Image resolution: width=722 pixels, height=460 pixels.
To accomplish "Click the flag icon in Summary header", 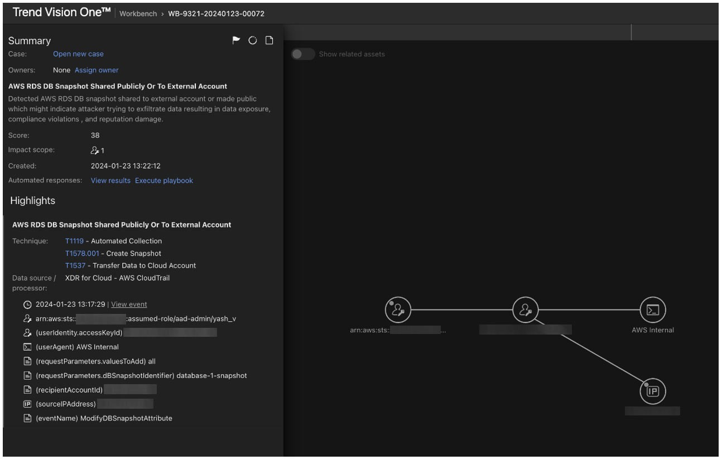I will click(236, 40).
